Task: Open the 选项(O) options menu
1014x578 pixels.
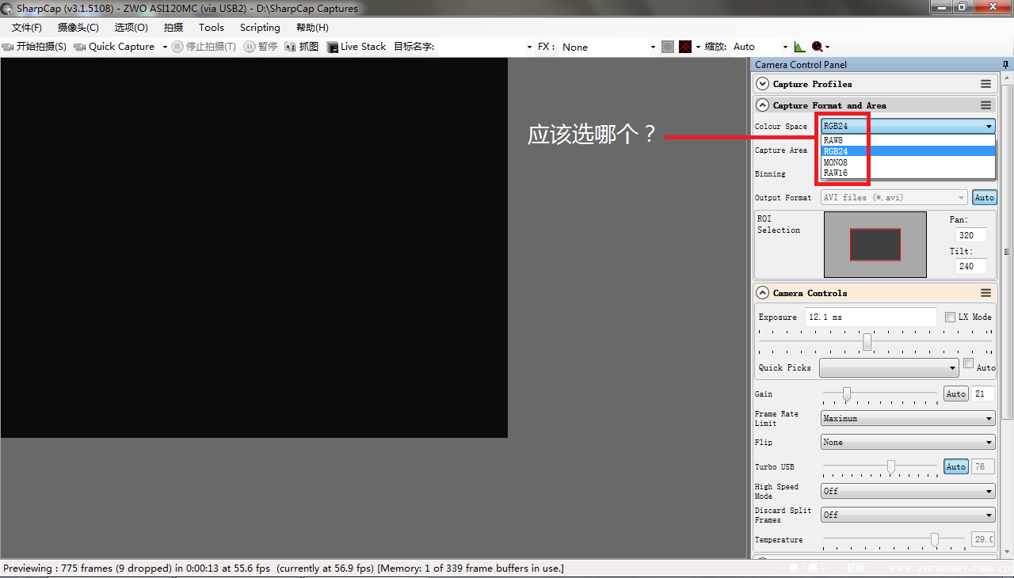Action: click(x=131, y=27)
